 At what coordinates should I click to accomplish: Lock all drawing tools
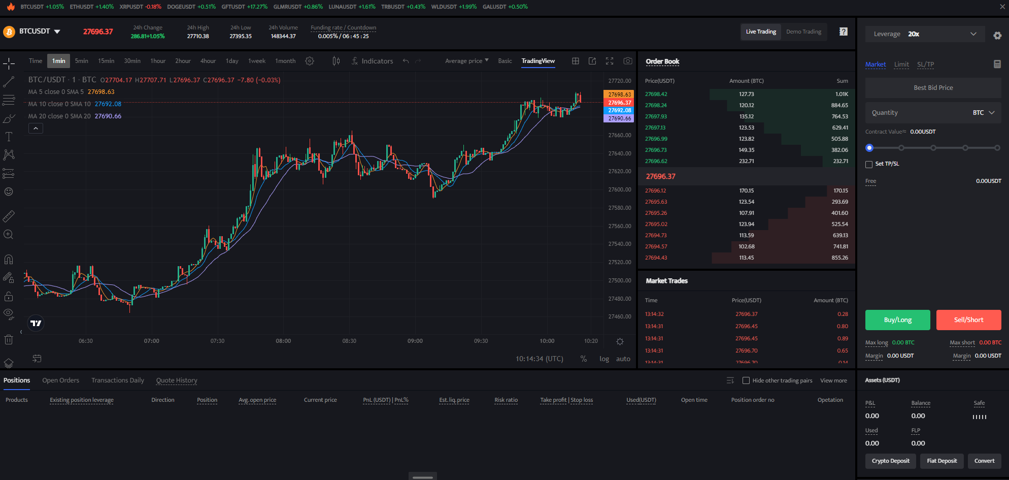pyautogui.click(x=9, y=296)
